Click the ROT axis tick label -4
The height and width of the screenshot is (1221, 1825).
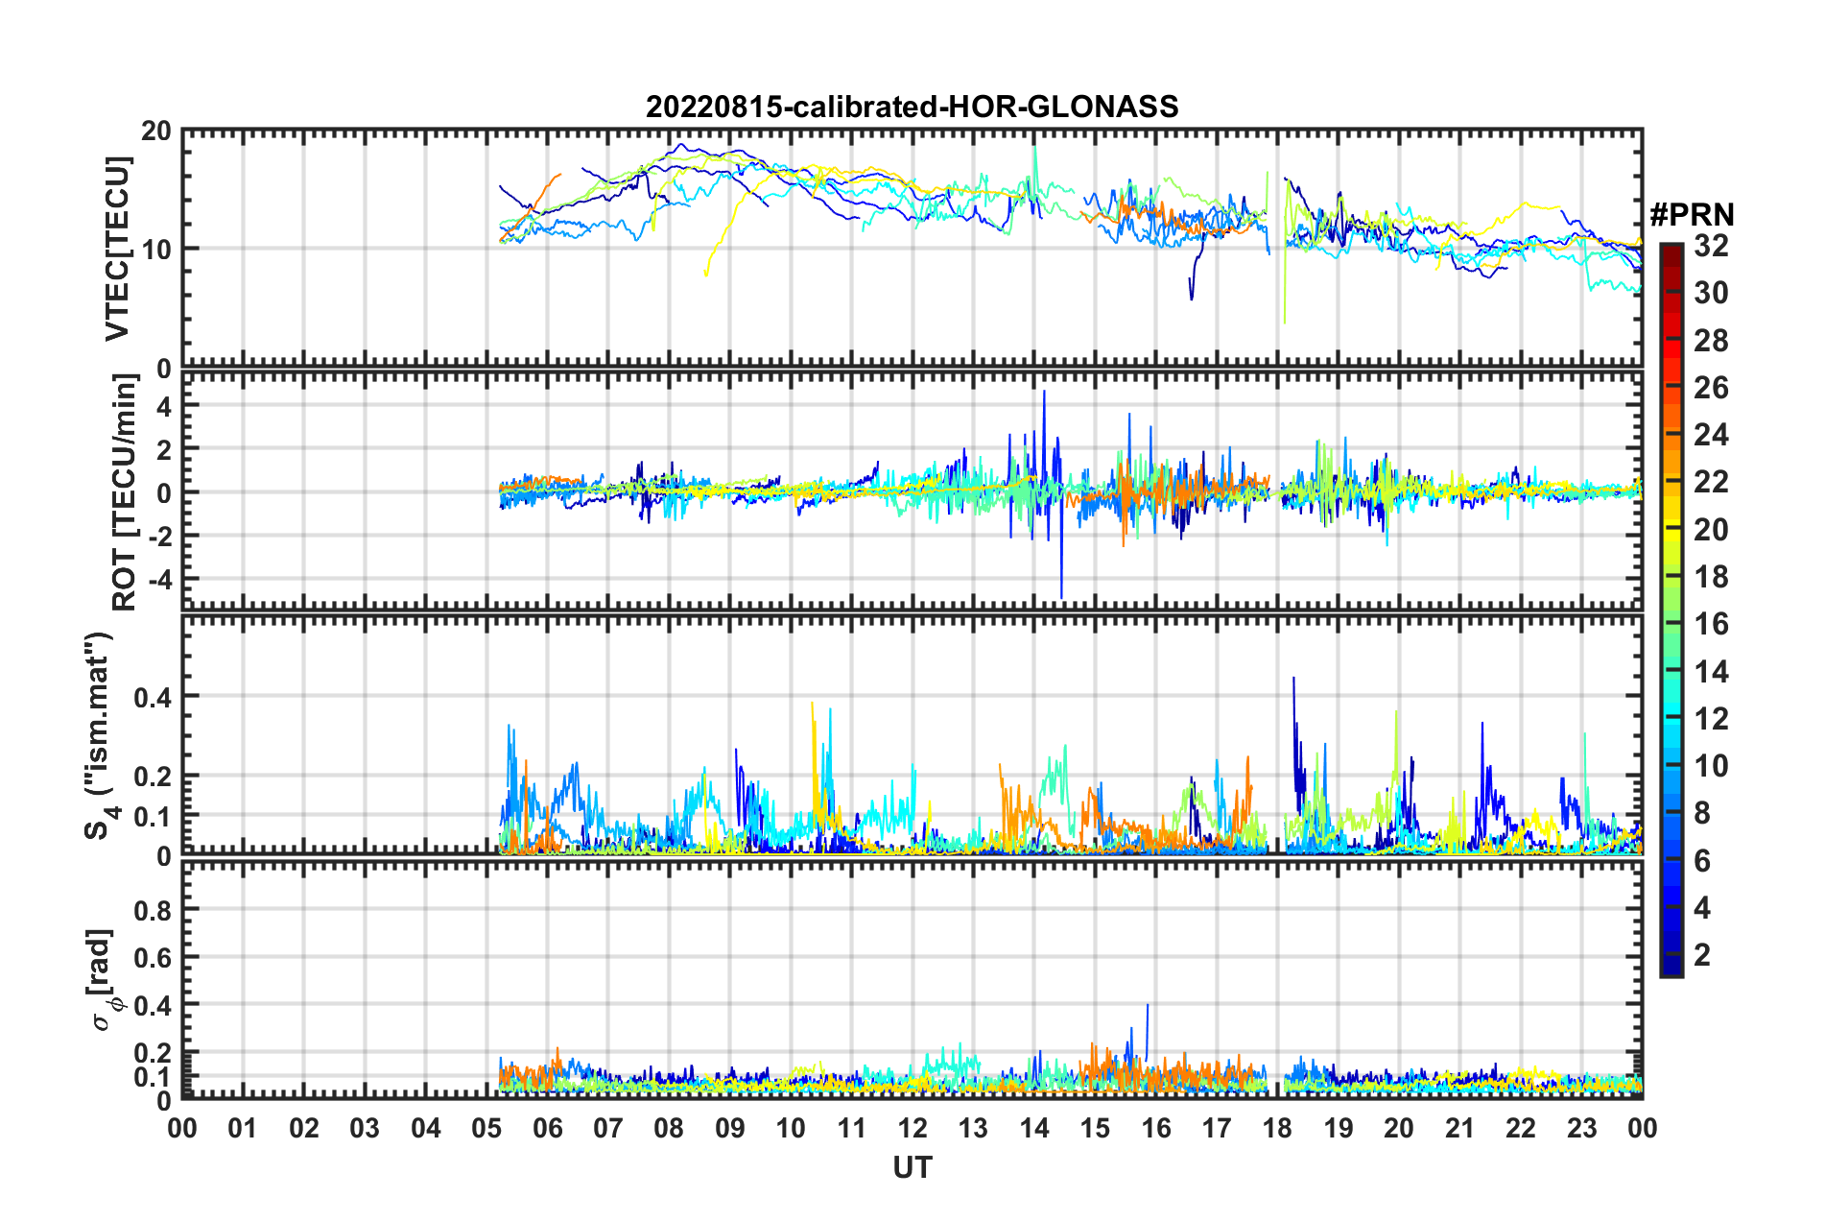pos(158,580)
